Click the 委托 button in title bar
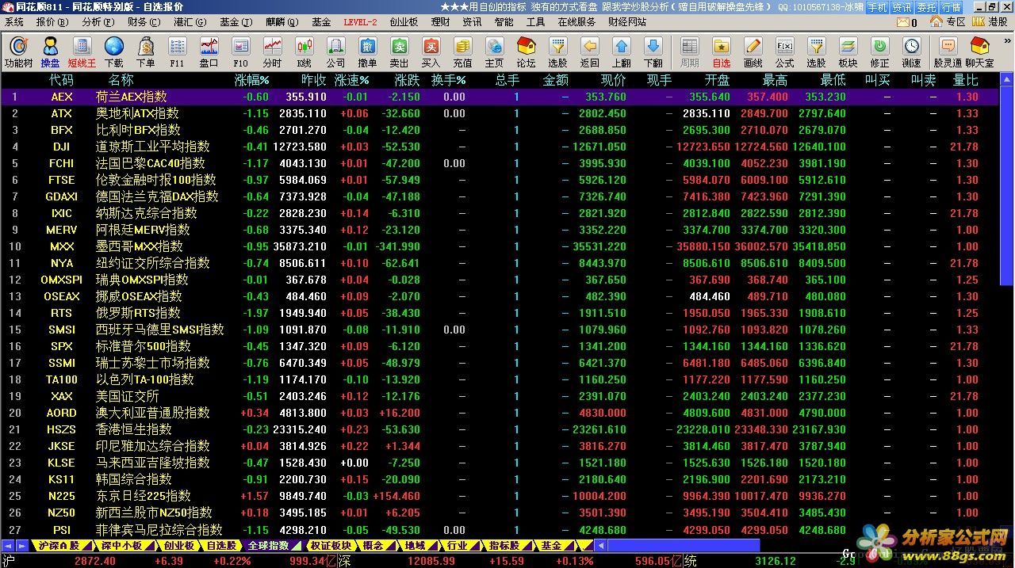 [926, 7]
